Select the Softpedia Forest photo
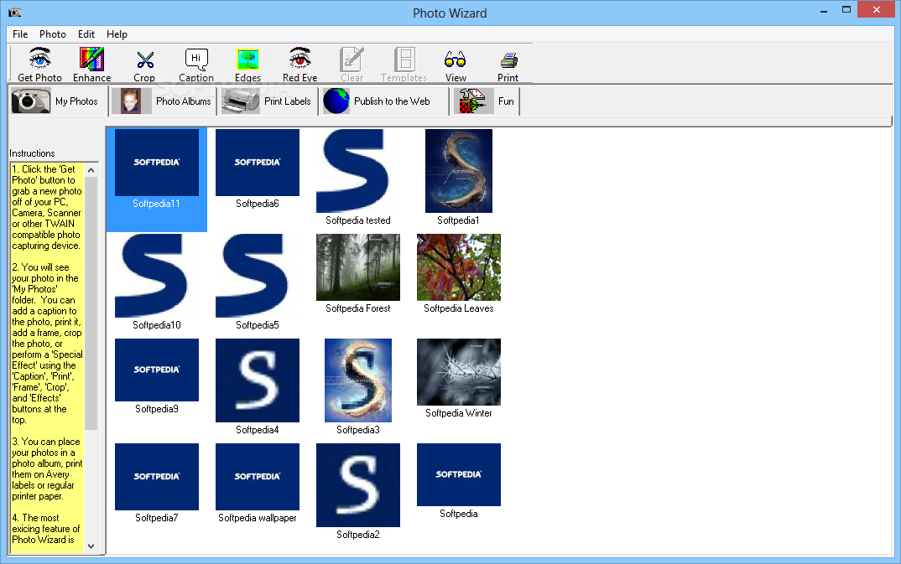The image size is (901, 564). (x=358, y=267)
